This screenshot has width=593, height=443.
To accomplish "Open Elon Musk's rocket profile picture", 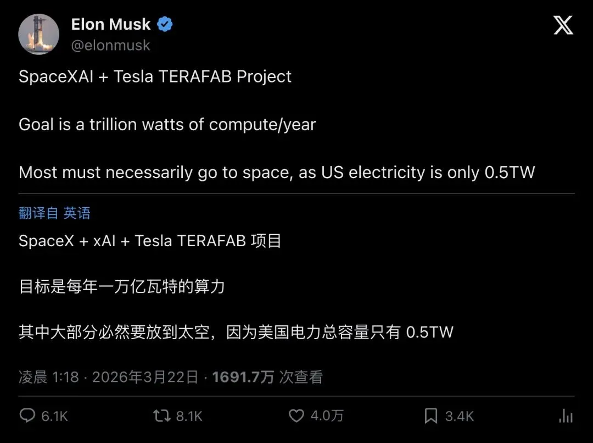I will [x=38, y=35].
